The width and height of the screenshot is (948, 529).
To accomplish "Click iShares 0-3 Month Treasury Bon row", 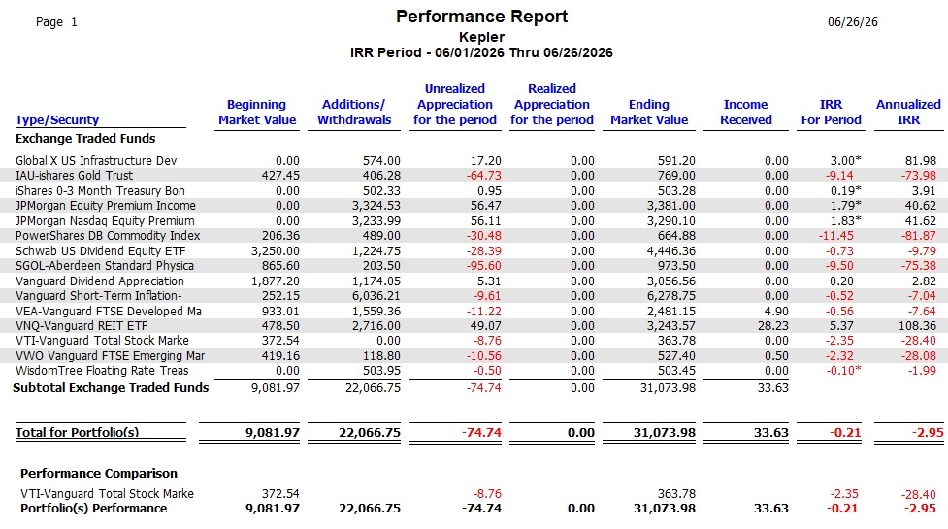I will 474,190.
